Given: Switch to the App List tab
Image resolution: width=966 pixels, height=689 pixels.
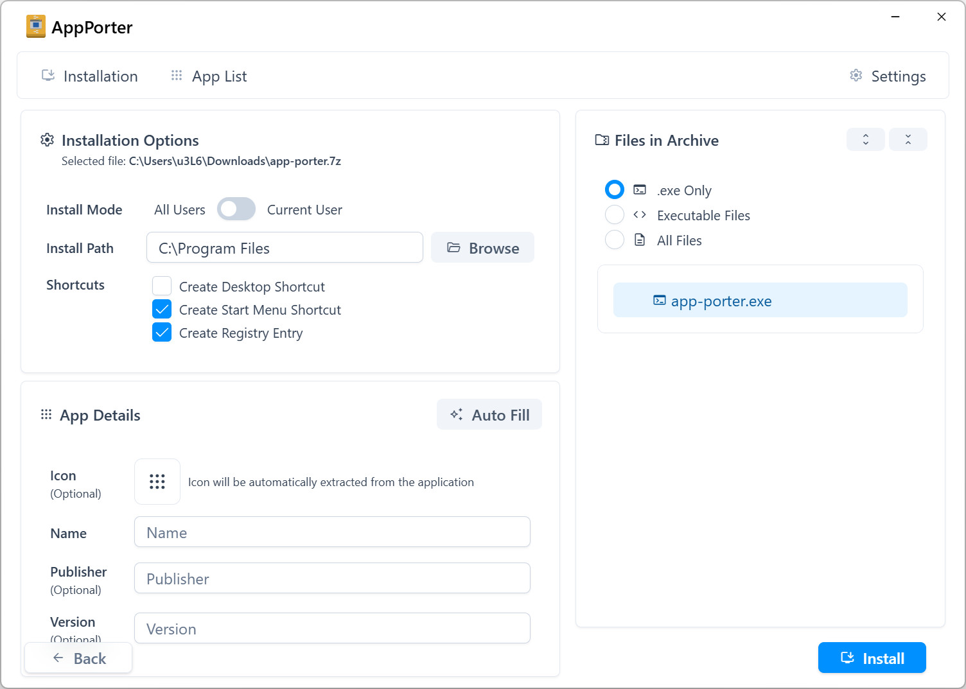Looking at the screenshot, I should (x=209, y=76).
